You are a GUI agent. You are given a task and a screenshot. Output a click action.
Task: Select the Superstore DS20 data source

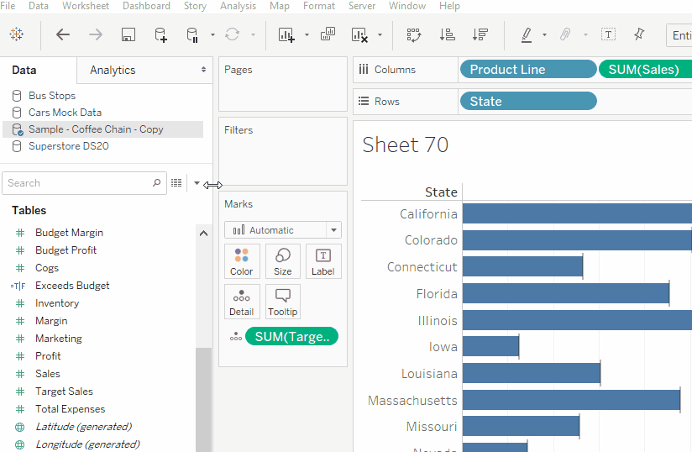pos(68,146)
